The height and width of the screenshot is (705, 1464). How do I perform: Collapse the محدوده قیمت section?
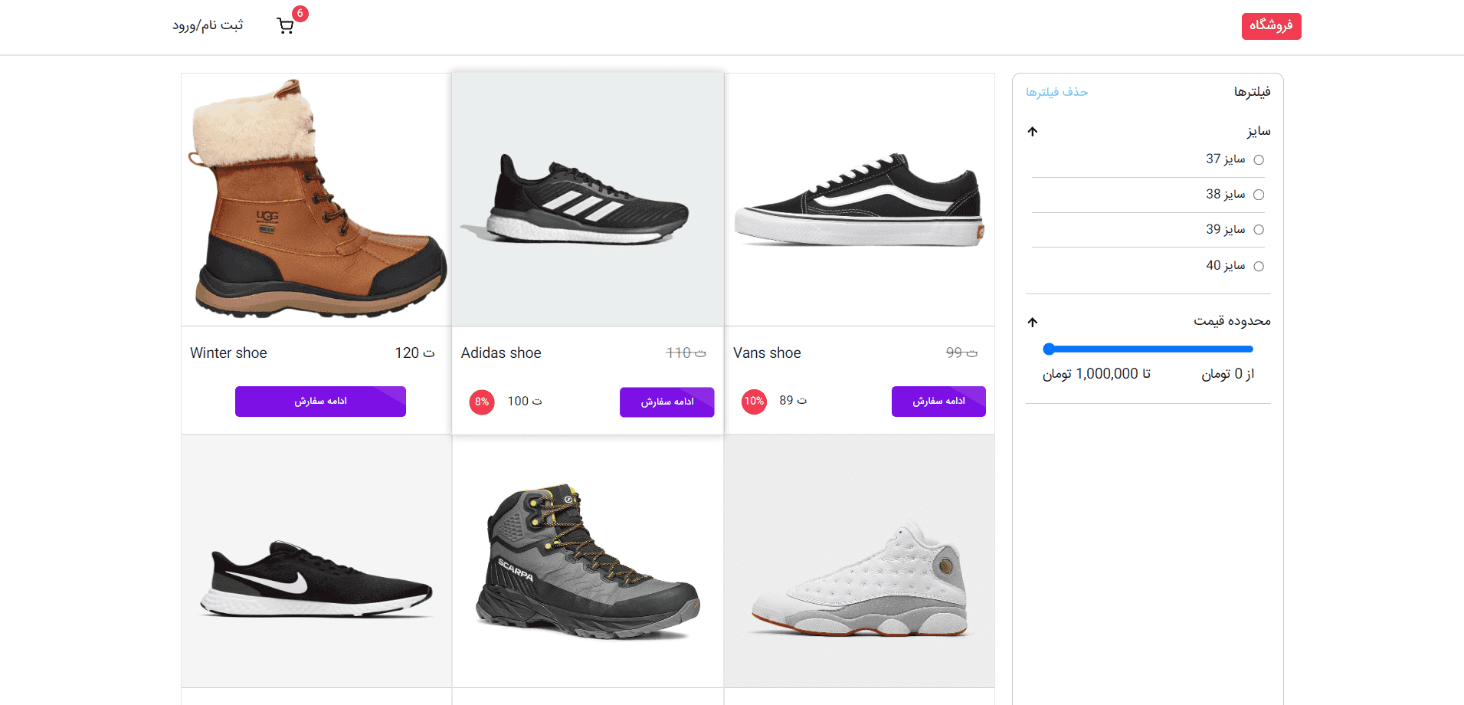[x=1033, y=322]
